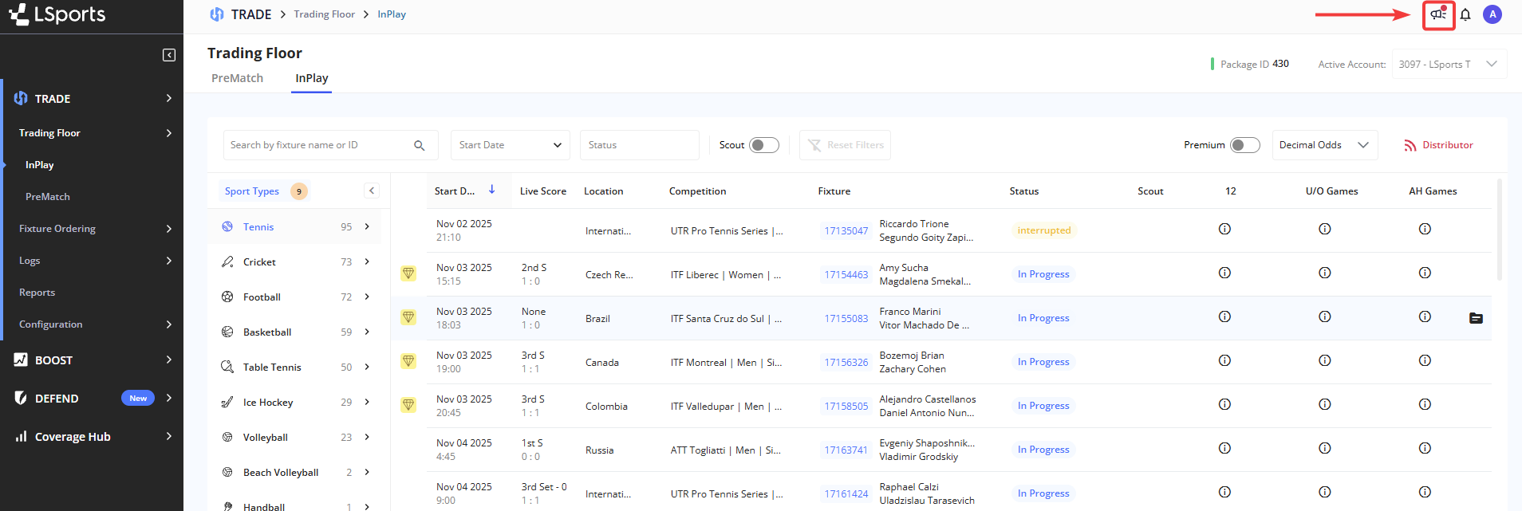Open the user avatar profile menu
The image size is (1522, 511).
1492,14
